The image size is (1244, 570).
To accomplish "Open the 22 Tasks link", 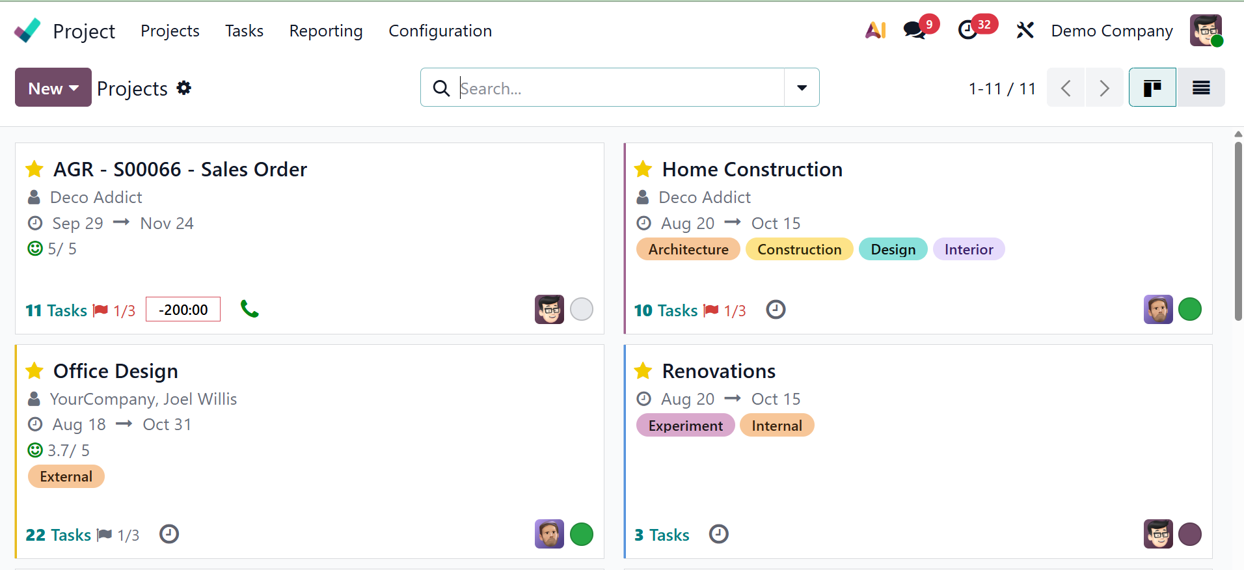I will 59,535.
